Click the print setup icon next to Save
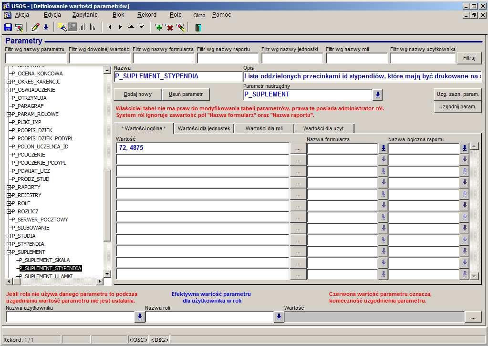Image resolution: width=488 pixels, height=346 pixels. coord(19,27)
